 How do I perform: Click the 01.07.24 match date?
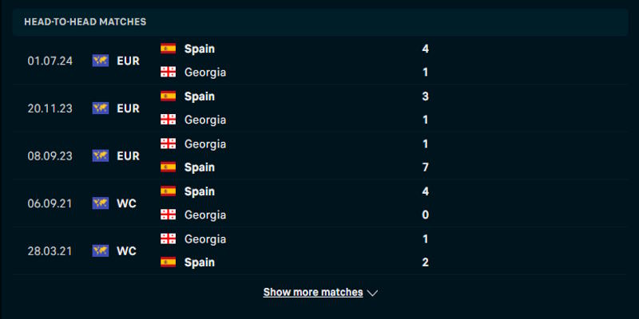pos(50,61)
